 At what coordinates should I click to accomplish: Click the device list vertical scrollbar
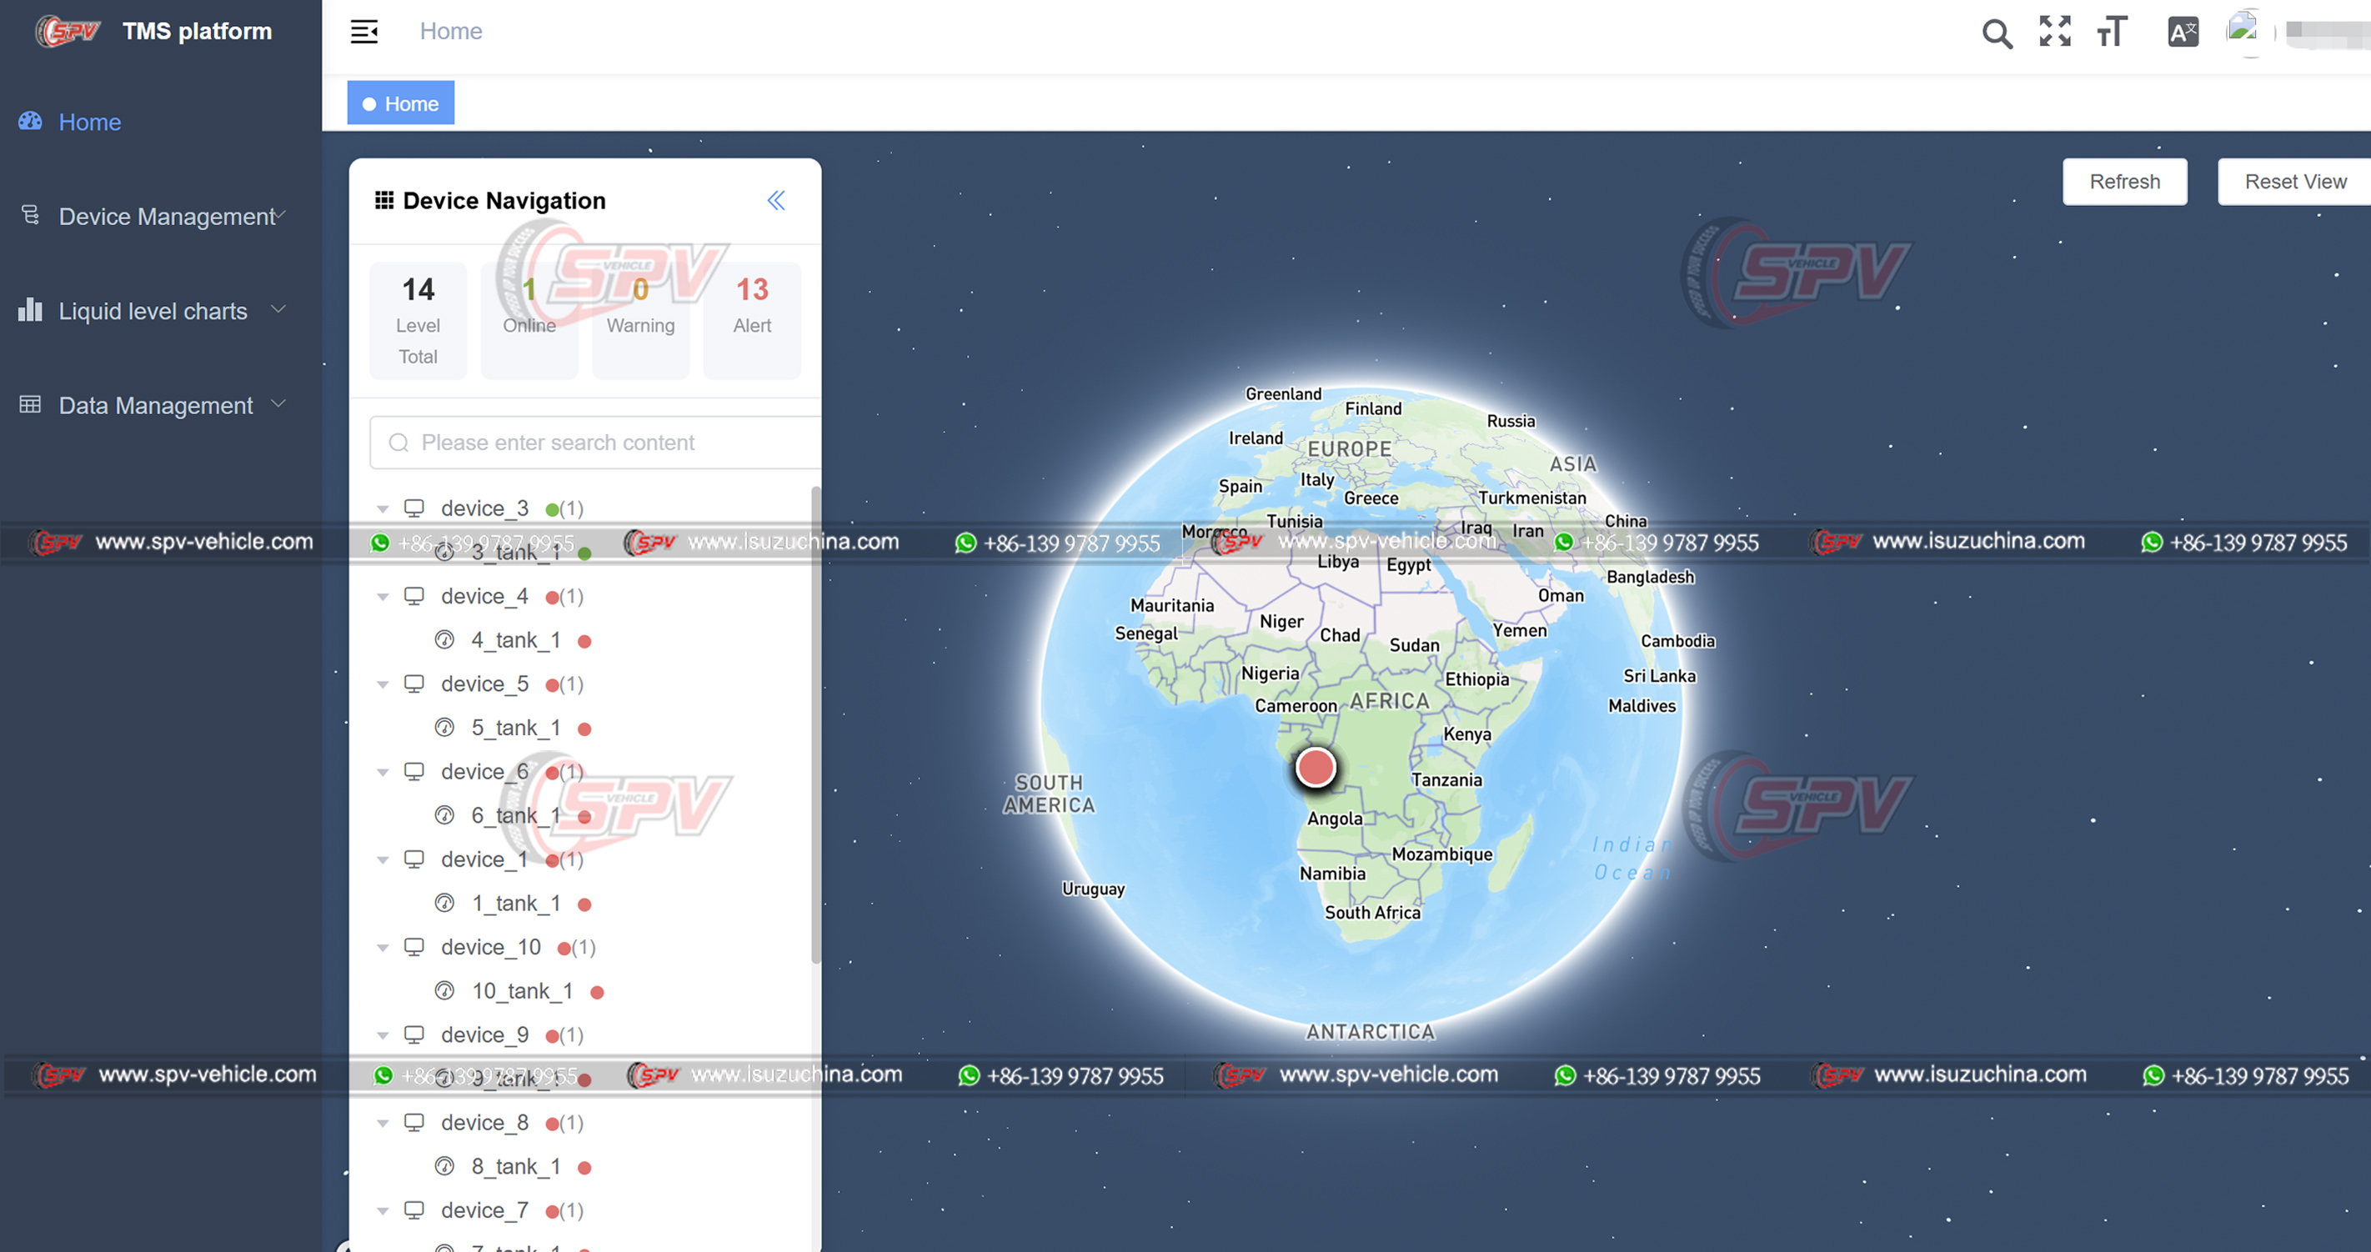(815, 725)
